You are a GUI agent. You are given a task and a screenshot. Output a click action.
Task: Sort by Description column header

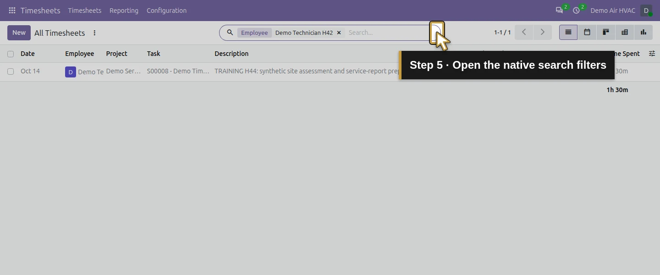[231, 54]
